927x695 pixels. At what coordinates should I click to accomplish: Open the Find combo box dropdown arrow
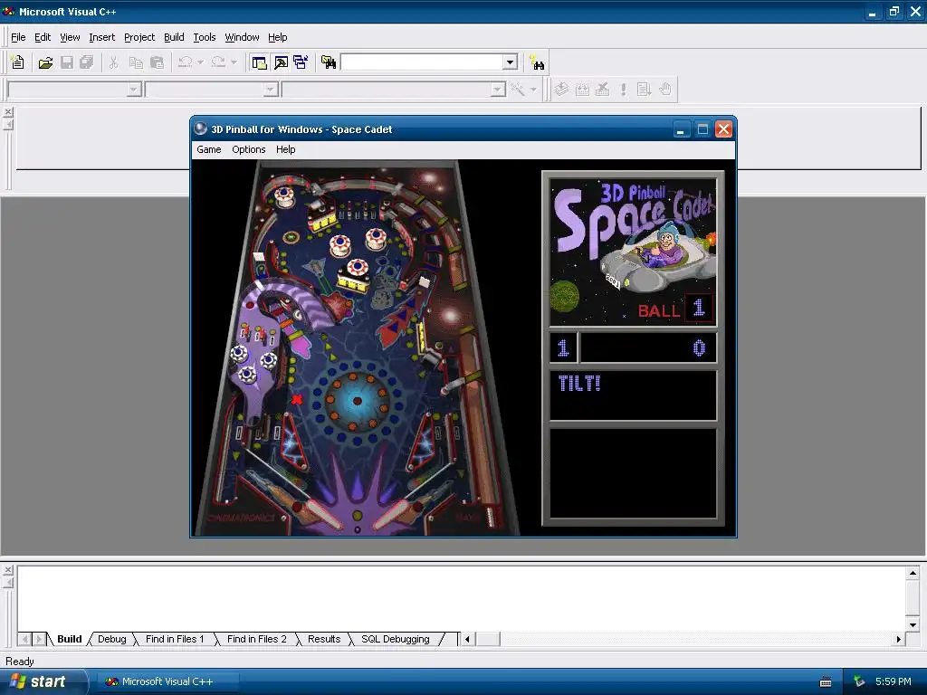pos(511,62)
